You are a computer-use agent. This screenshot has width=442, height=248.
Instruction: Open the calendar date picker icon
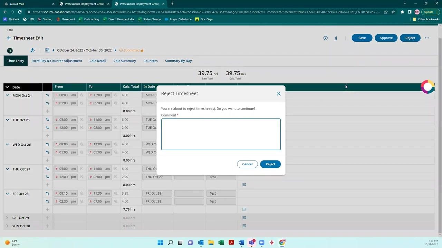pos(47,50)
